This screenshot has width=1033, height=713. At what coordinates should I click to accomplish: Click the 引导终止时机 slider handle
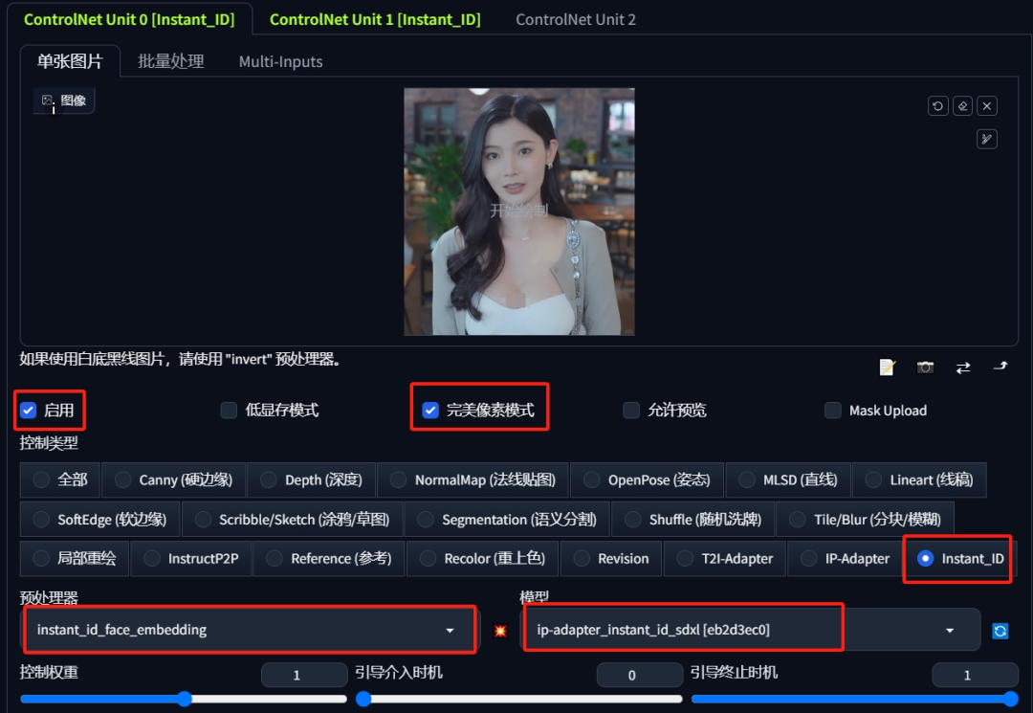click(1010, 699)
